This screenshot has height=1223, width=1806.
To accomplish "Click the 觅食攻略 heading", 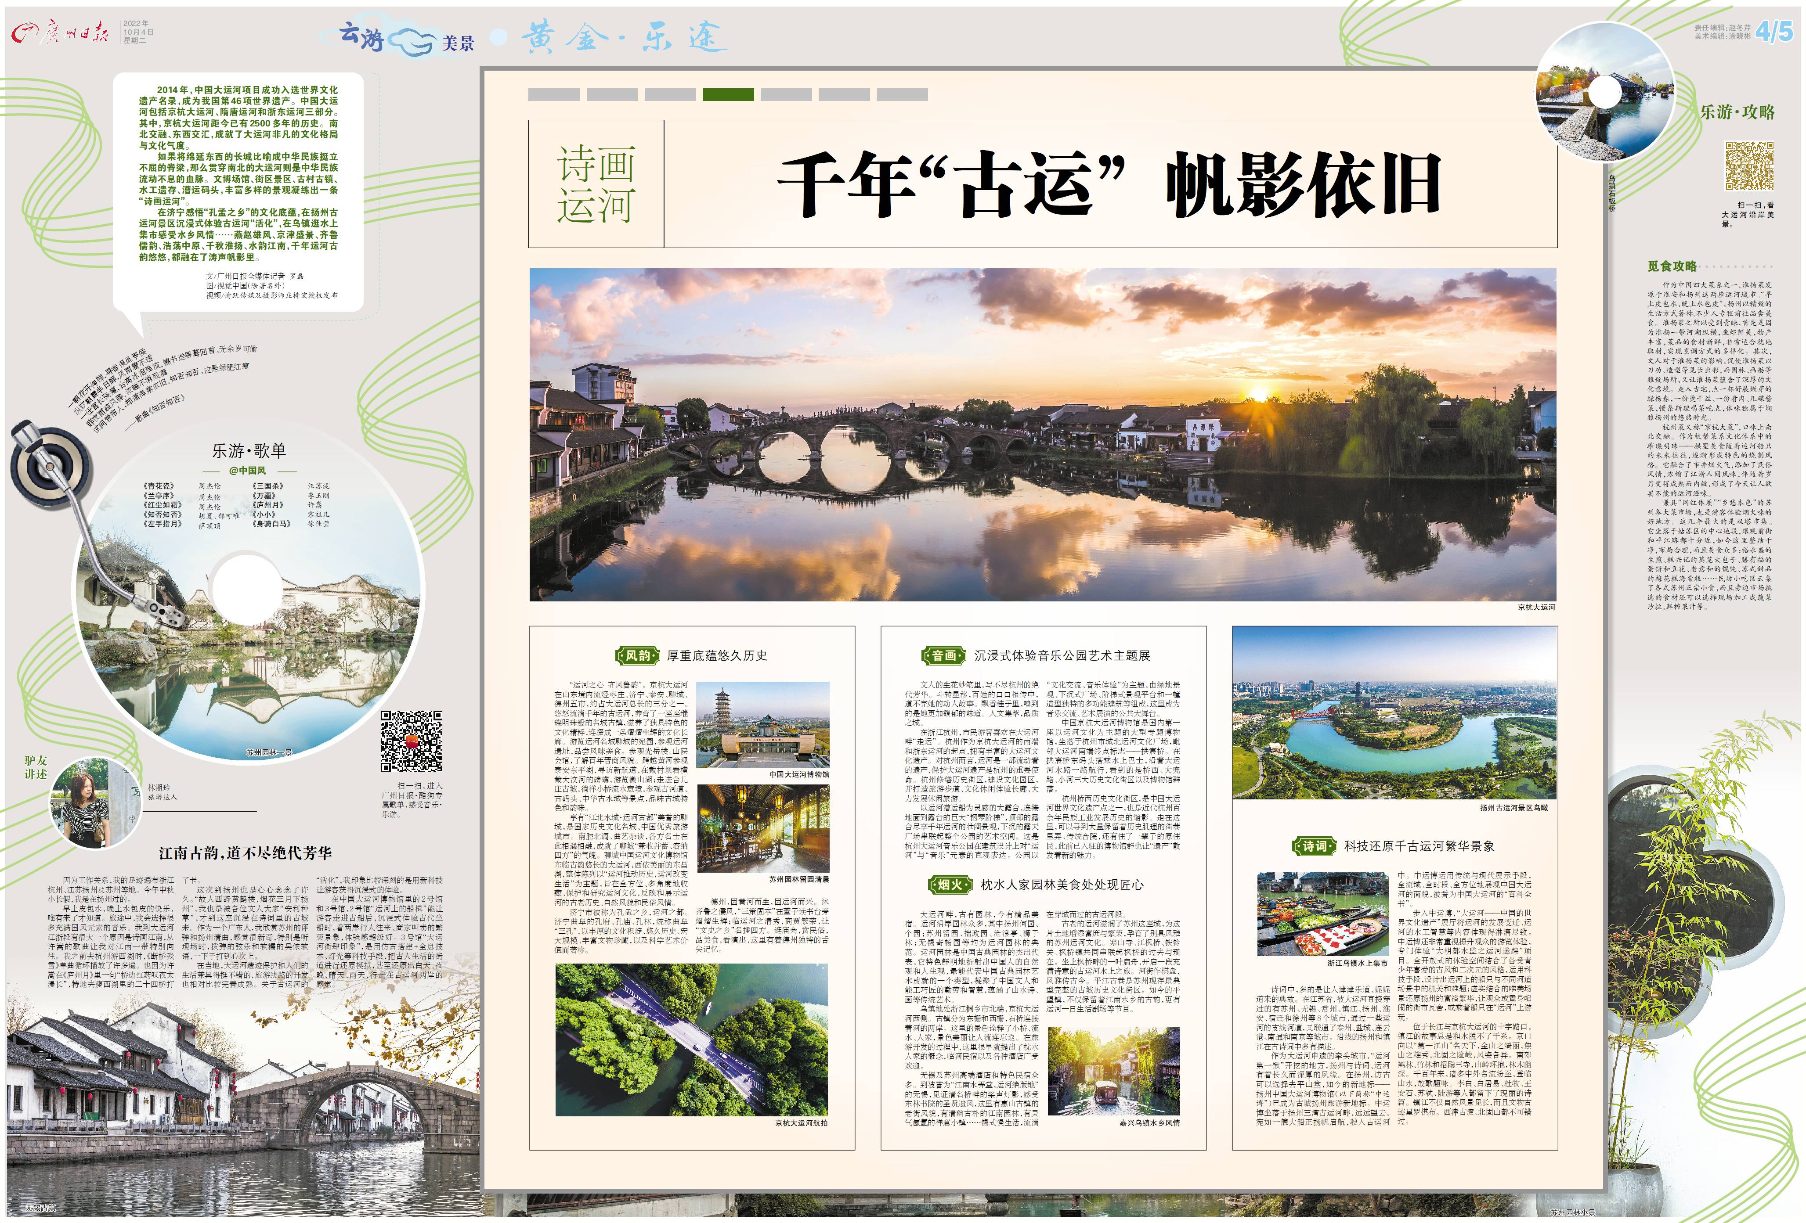I will point(1672,266).
